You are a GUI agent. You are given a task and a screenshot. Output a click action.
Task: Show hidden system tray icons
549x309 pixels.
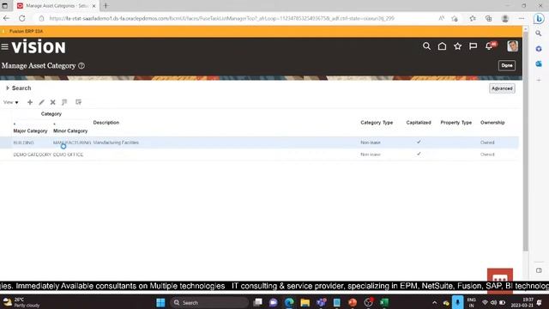coord(435,303)
